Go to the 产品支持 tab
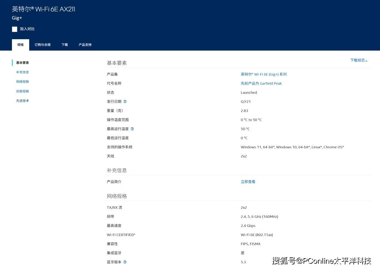Image resolution: width=380 pixels, height=269 pixels. pos(85,45)
